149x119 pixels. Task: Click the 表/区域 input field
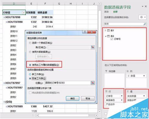tap(69, 47)
